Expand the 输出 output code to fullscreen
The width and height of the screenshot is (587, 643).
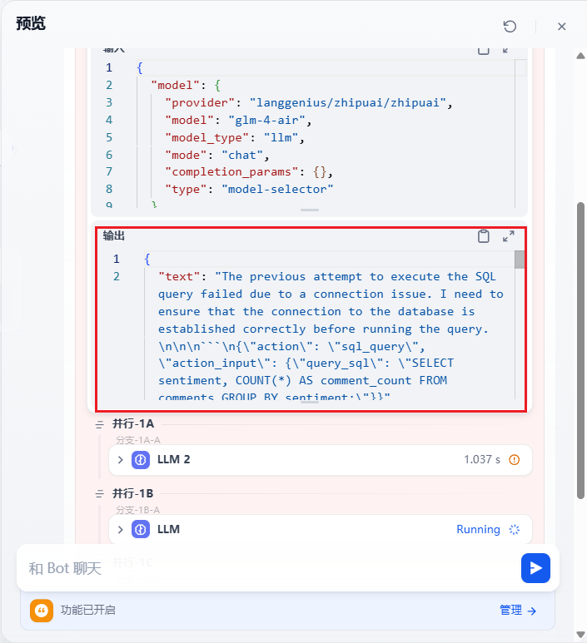pyautogui.click(x=508, y=236)
